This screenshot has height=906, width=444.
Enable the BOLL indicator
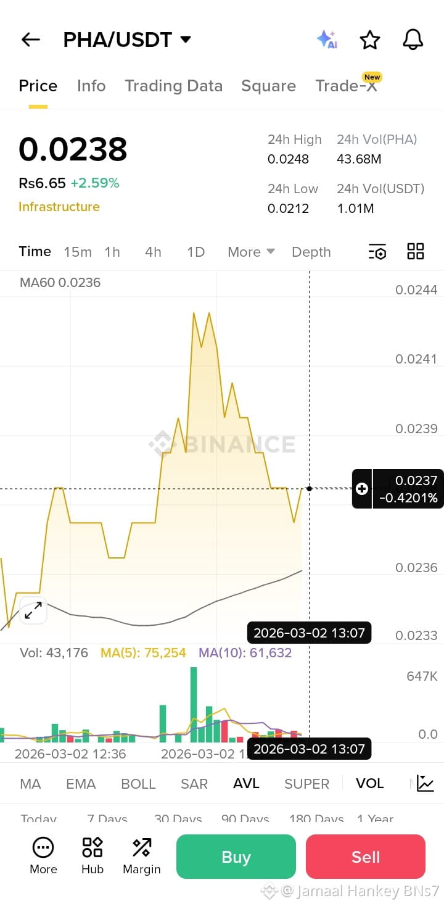[138, 784]
